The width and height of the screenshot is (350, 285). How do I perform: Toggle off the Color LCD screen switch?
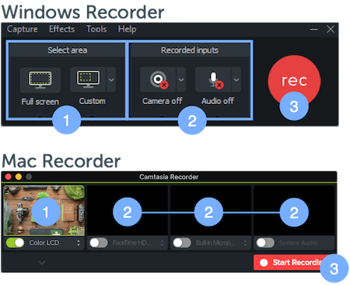pos(15,243)
